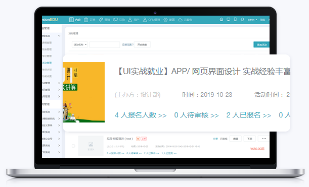Click the red 上架 status tag
Viewport: 309px width, 187px height.
[144, 139]
